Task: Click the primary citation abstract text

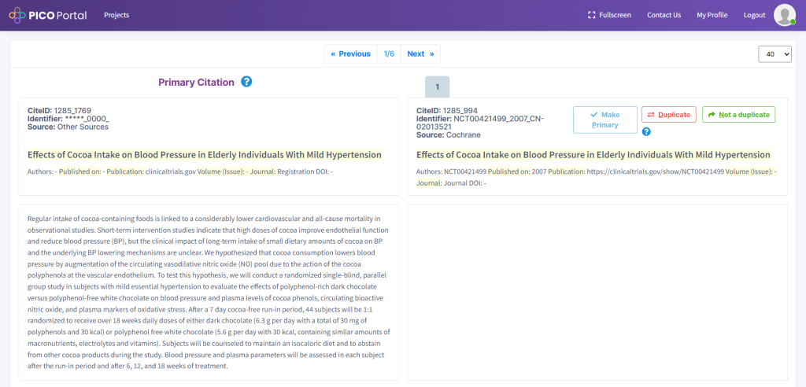Action: pyautogui.click(x=209, y=292)
